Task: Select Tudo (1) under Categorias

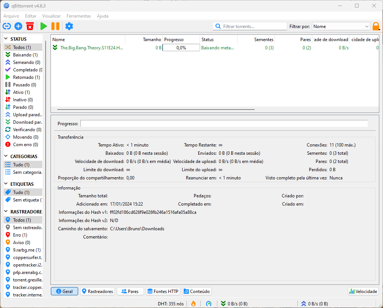Action: [23, 165]
